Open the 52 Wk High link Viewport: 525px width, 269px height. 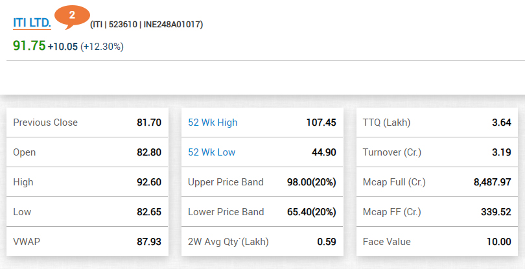point(213,123)
